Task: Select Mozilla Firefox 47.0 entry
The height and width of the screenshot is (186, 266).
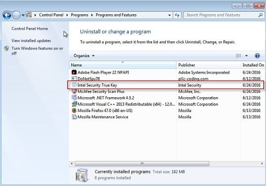Action: tap(167, 111)
